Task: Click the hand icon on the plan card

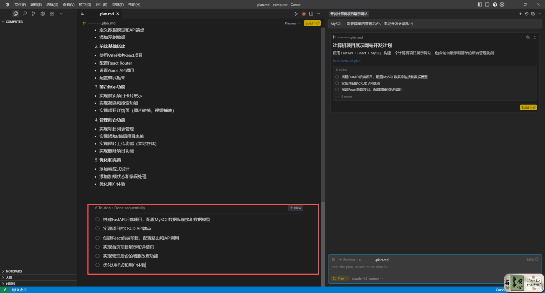Action: point(528,37)
